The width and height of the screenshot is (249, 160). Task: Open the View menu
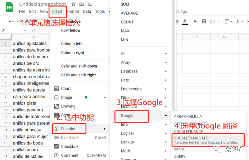click(x=44, y=12)
